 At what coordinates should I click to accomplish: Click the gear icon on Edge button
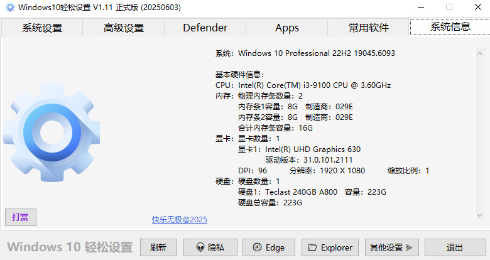coord(257,247)
